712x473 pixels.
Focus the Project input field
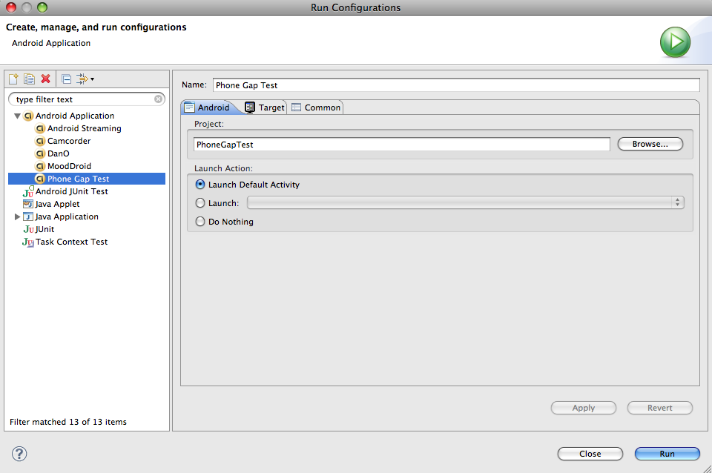coord(402,145)
